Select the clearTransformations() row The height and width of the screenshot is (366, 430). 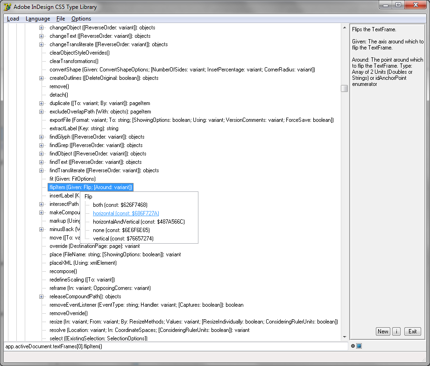(x=74, y=61)
